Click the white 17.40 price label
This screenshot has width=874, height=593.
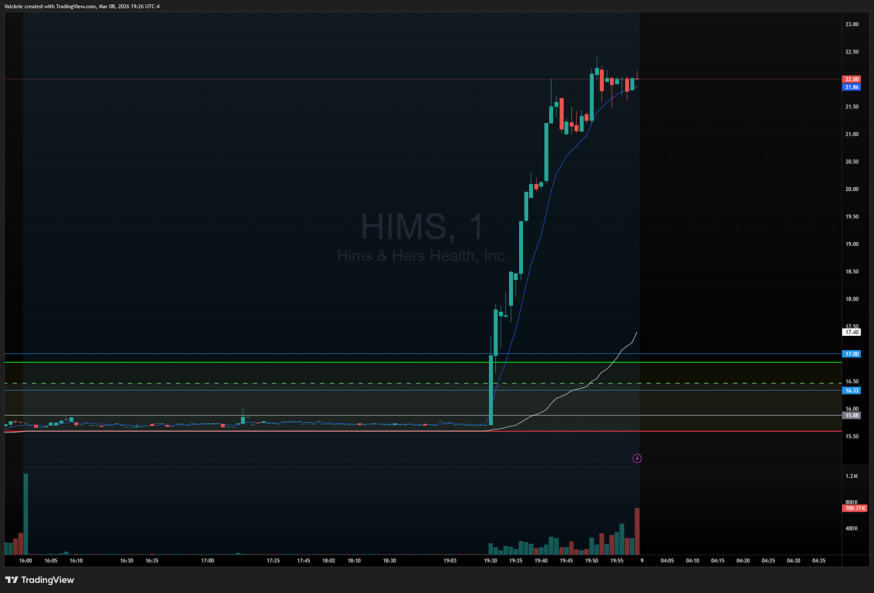(x=852, y=332)
